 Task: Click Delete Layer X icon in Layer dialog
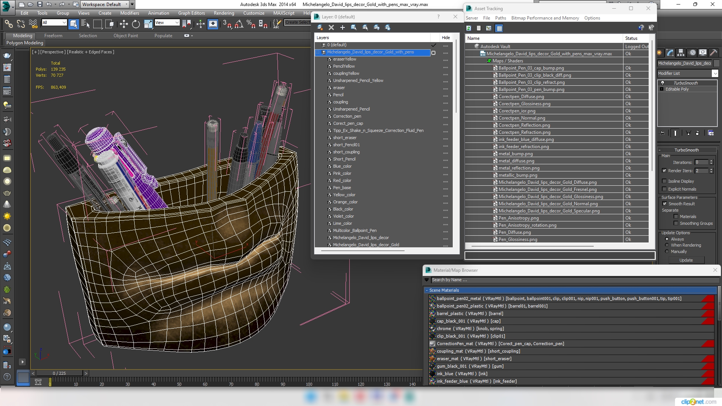tap(331, 27)
